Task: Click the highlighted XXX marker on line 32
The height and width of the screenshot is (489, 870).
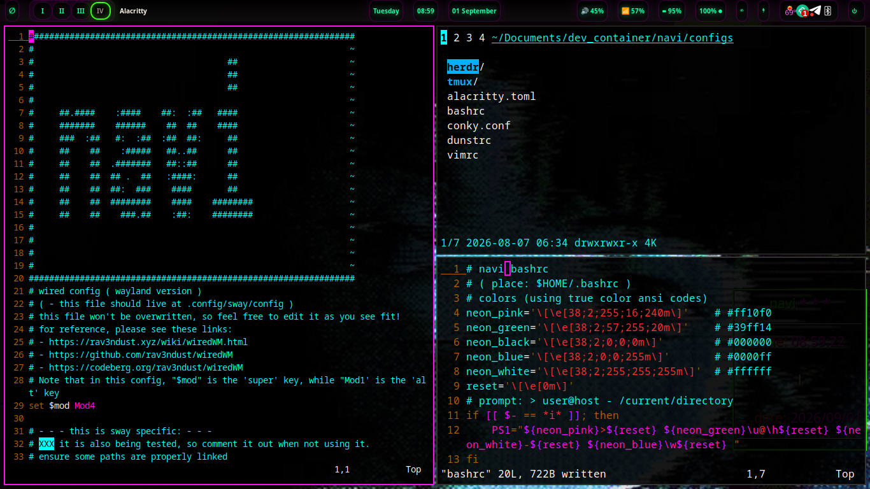Action: tap(46, 444)
